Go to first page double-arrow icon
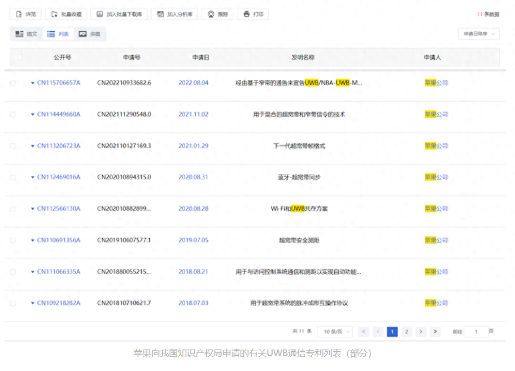 (x=363, y=332)
